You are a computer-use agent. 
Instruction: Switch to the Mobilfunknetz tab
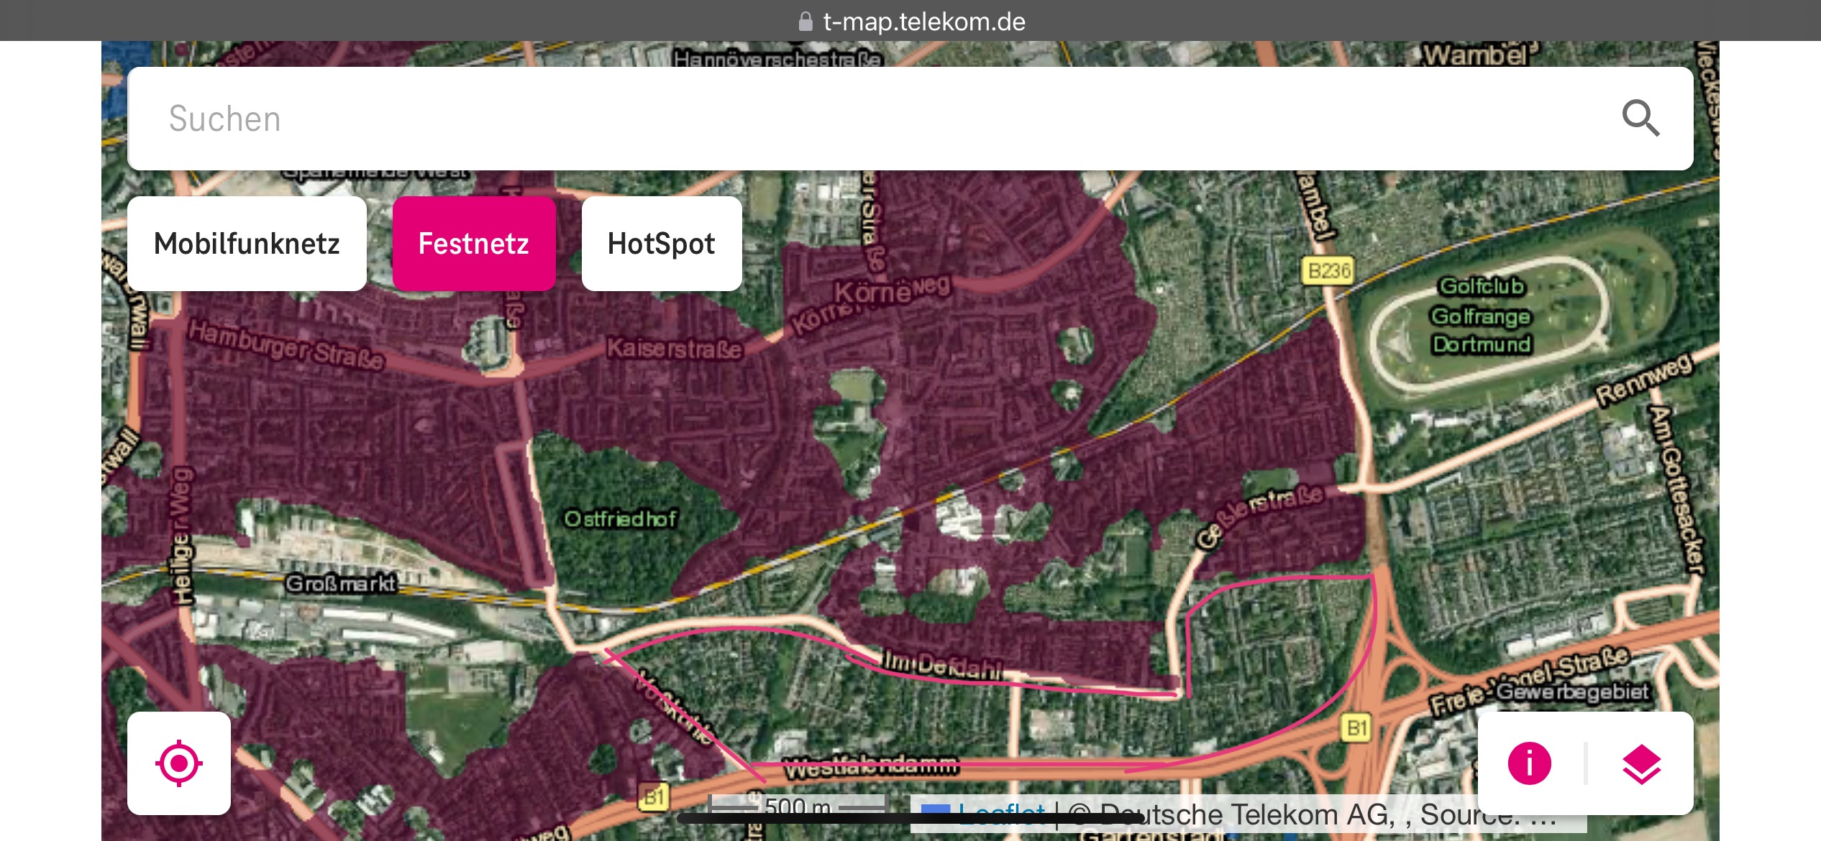(x=247, y=244)
